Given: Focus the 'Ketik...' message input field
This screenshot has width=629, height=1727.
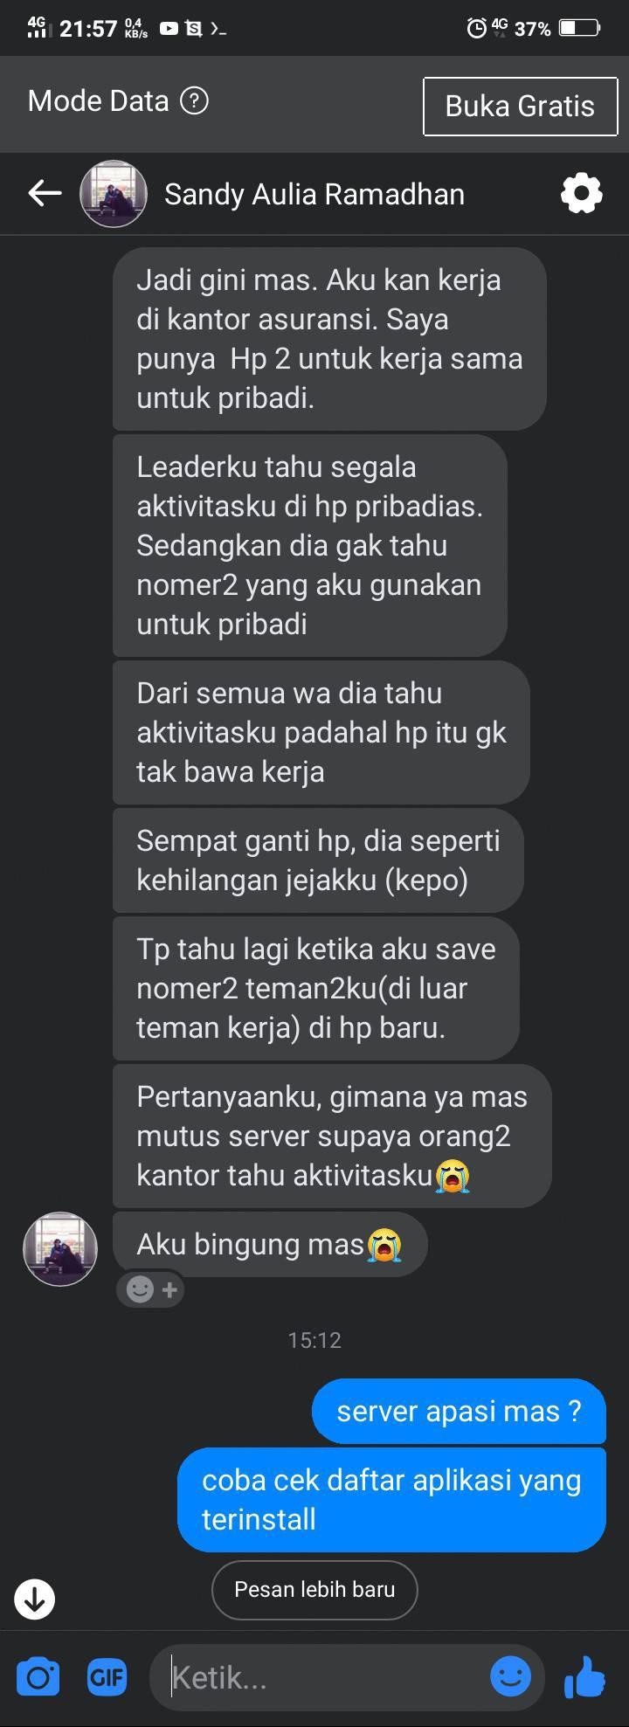Looking at the screenshot, I should tap(323, 1677).
